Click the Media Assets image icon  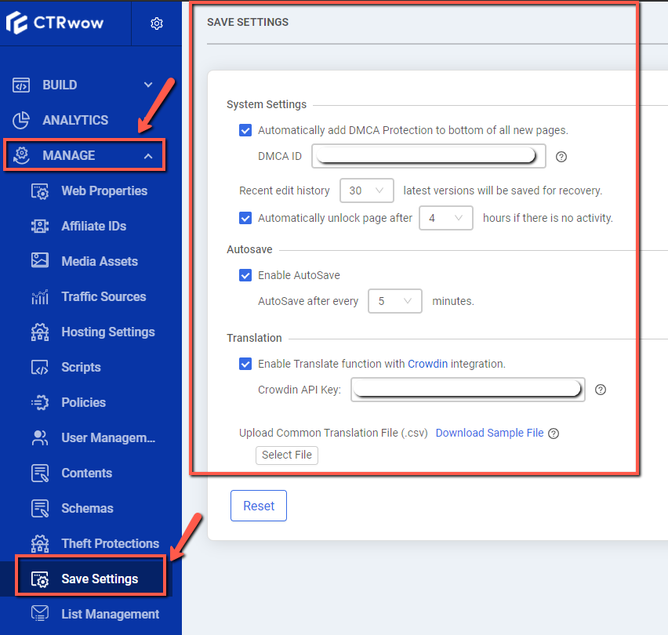click(40, 260)
